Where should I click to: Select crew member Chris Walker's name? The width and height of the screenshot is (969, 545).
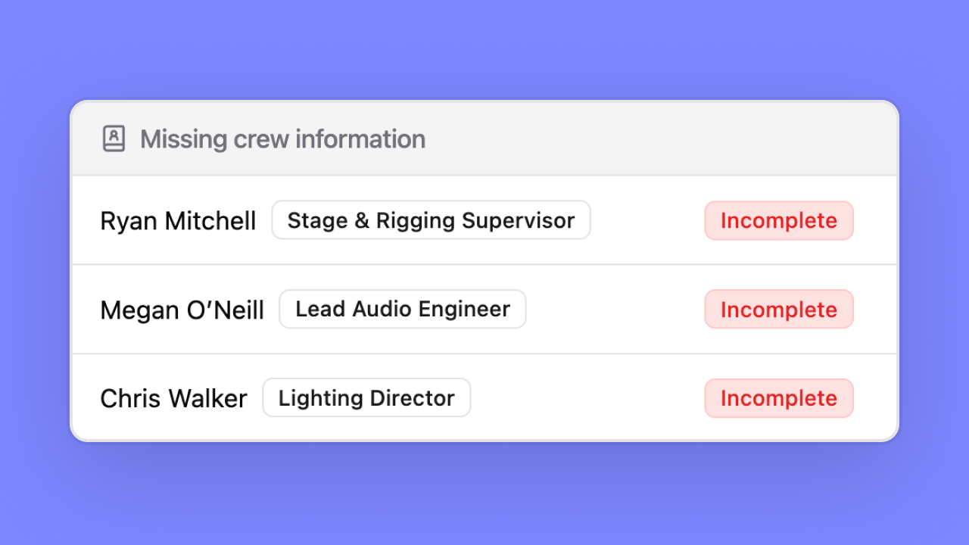tap(173, 398)
